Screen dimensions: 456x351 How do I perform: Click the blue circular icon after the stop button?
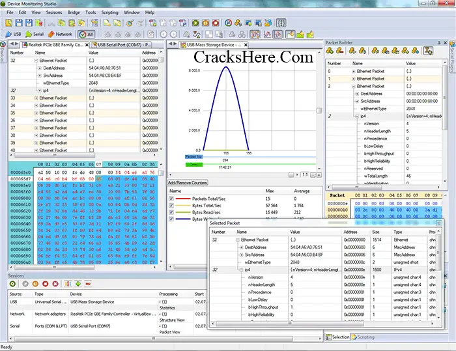(x=228, y=23)
